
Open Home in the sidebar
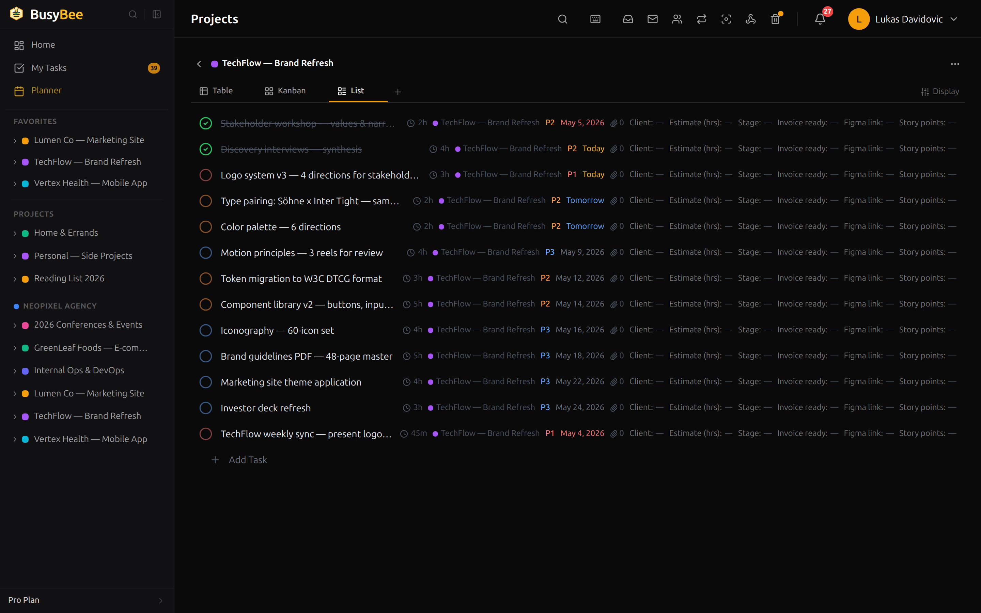point(87,45)
